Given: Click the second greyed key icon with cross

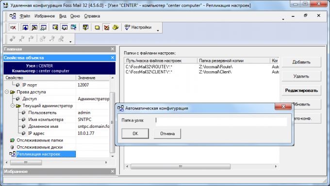Looking at the screenshot, I should [x=22, y=39].
